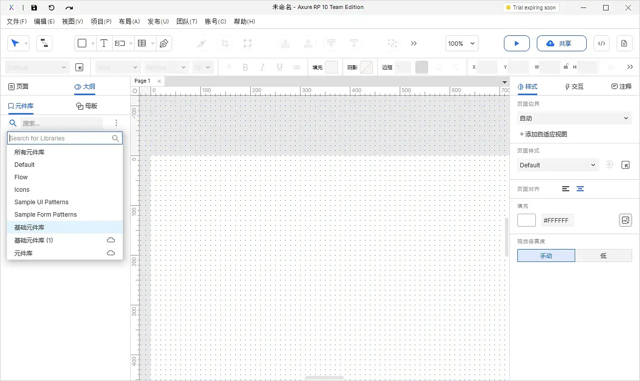Image resolution: width=640 pixels, height=381 pixels.
Task: Enable 手动 visual fidelity mode
Action: click(546, 255)
